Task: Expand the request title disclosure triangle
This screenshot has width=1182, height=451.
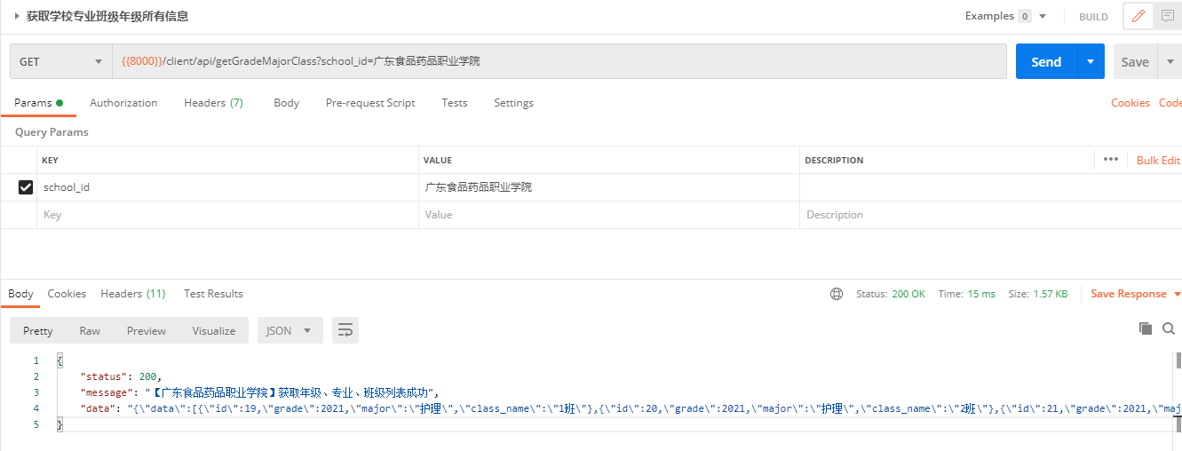Action: click(17, 16)
